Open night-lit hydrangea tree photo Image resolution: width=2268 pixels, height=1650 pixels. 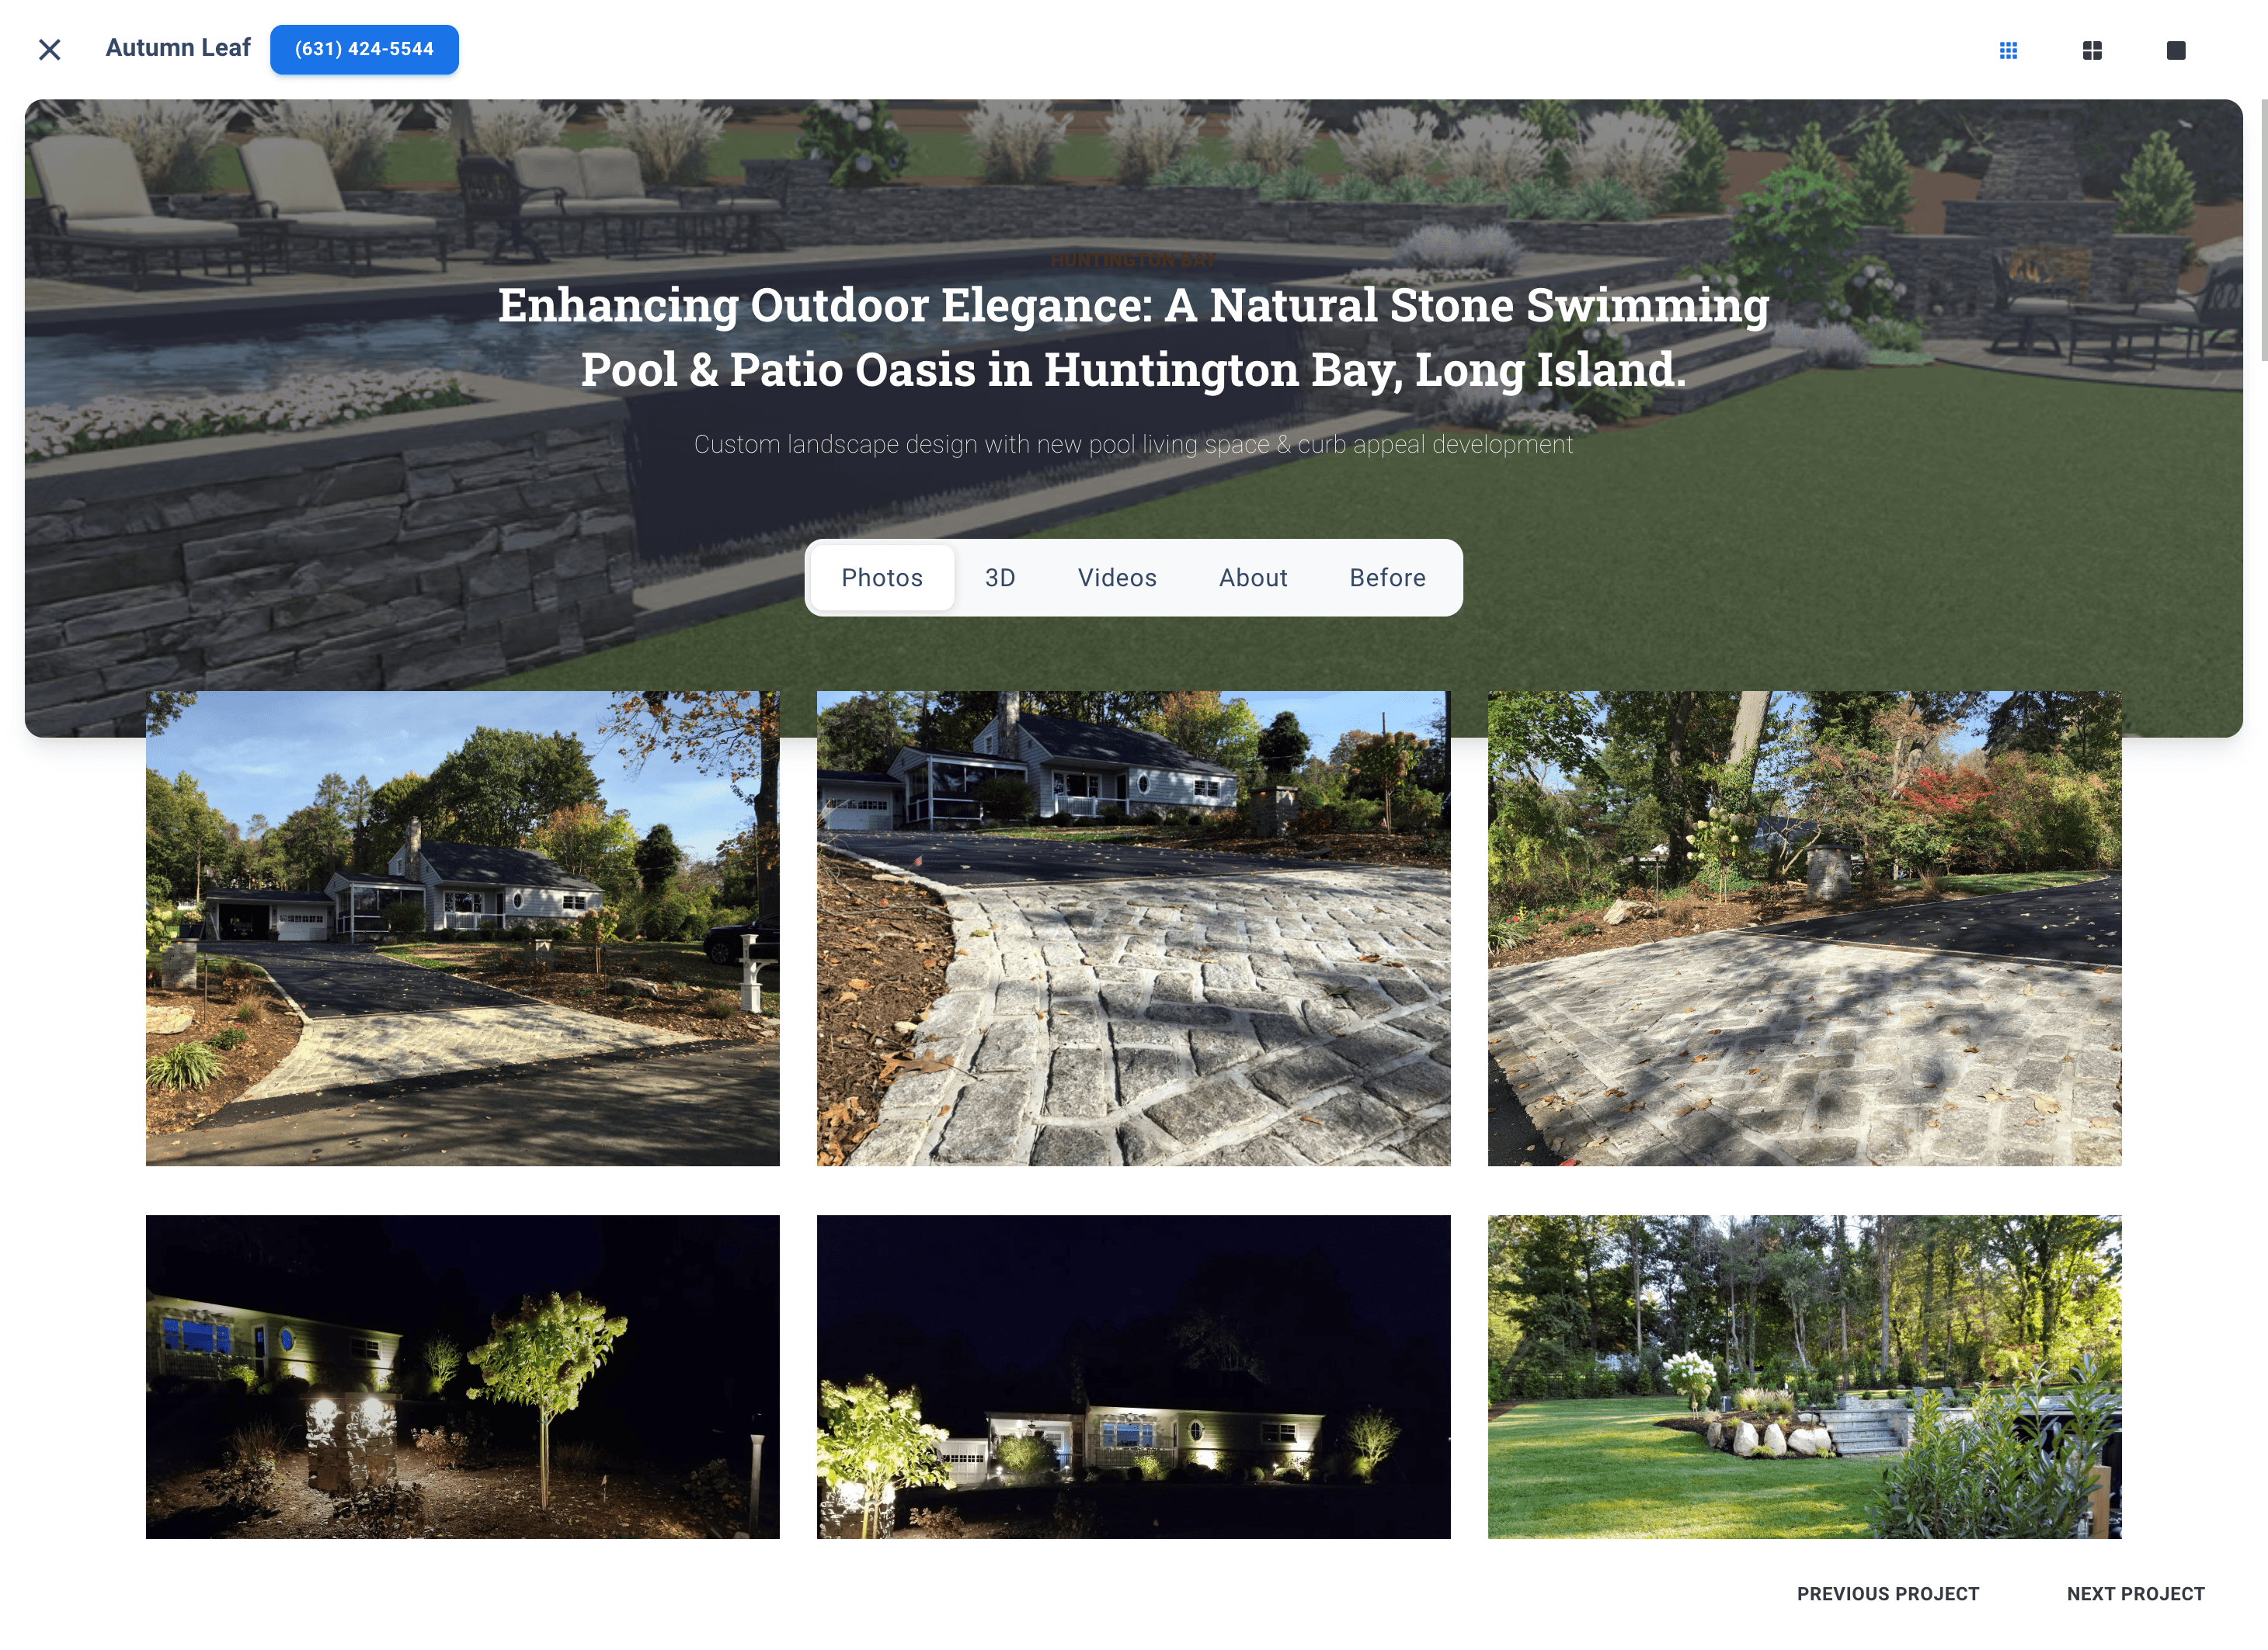click(x=463, y=1377)
